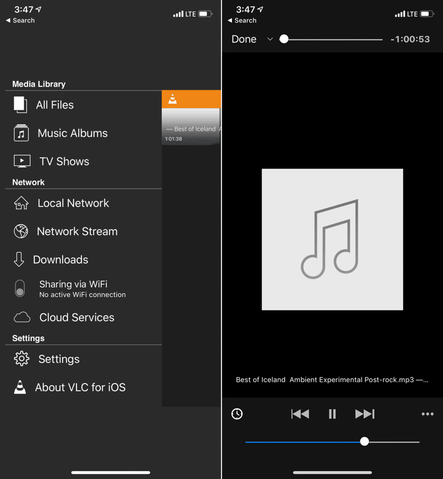The width and height of the screenshot is (443, 479).
Task: Tap the VLC cone icon in orange header
Action: 173,99
